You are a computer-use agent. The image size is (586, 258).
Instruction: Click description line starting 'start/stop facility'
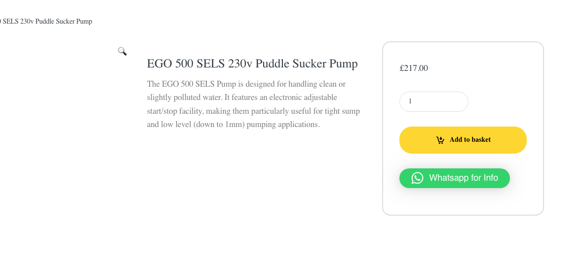pyautogui.click(x=253, y=111)
